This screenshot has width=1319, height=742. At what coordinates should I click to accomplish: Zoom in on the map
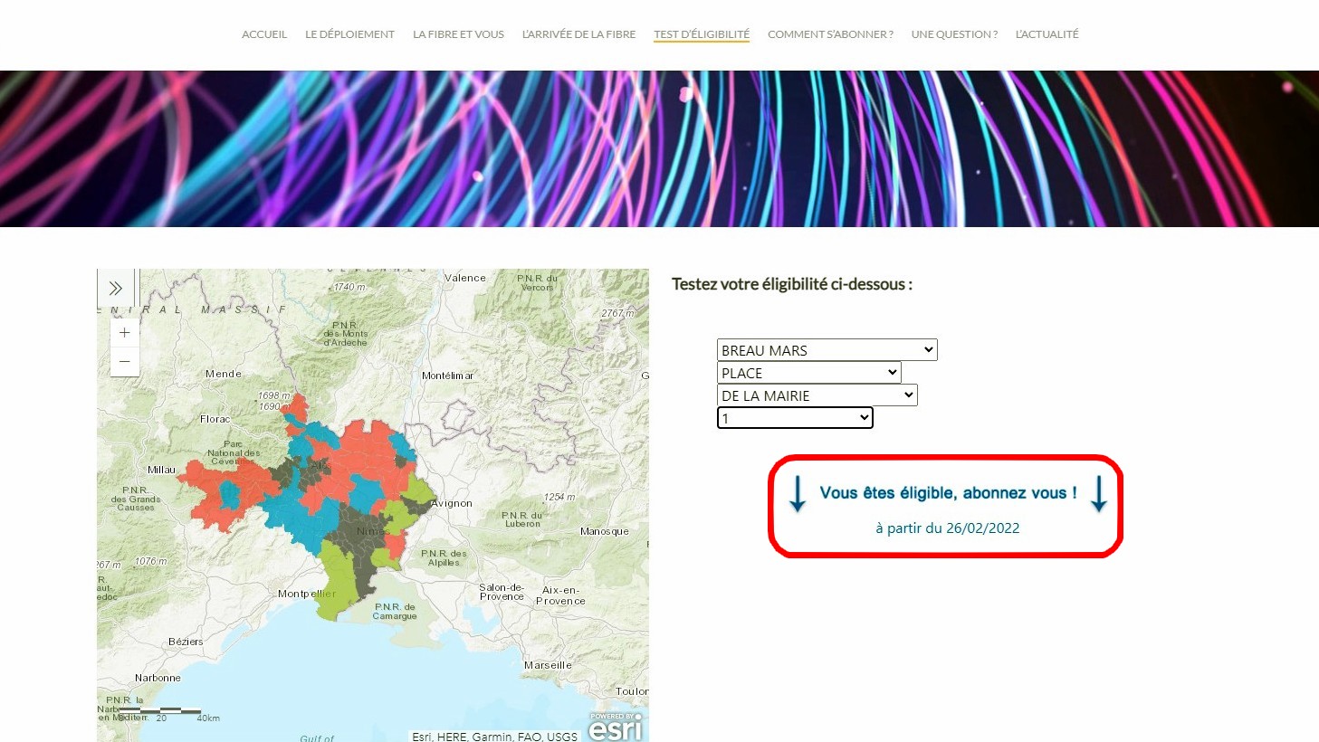click(x=125, y=333)
